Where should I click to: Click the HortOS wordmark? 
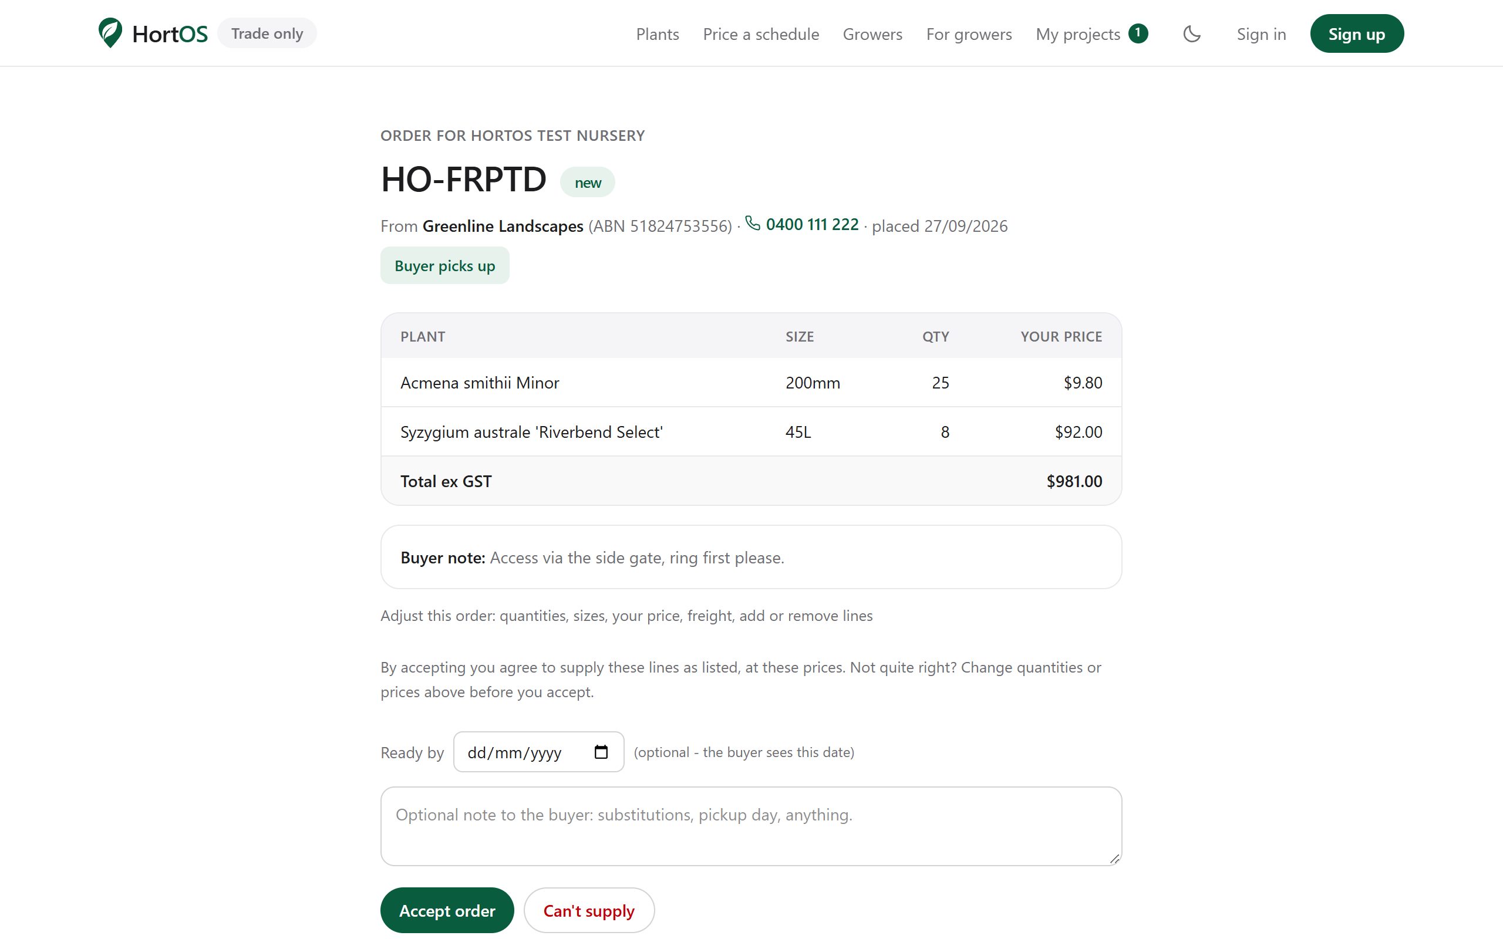tap(170, 33)
